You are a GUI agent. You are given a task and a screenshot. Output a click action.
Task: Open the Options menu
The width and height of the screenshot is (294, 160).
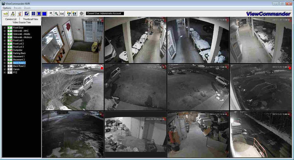coord(7,8)
